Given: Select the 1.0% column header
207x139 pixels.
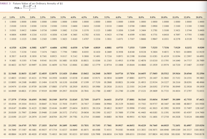Looking at the screenshot, I should point(12,17).
